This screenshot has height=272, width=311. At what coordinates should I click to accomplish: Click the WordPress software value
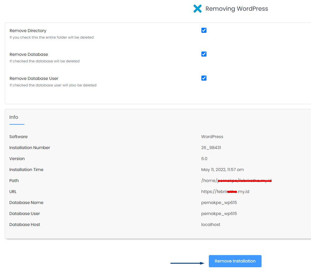[x=212, y=137]
